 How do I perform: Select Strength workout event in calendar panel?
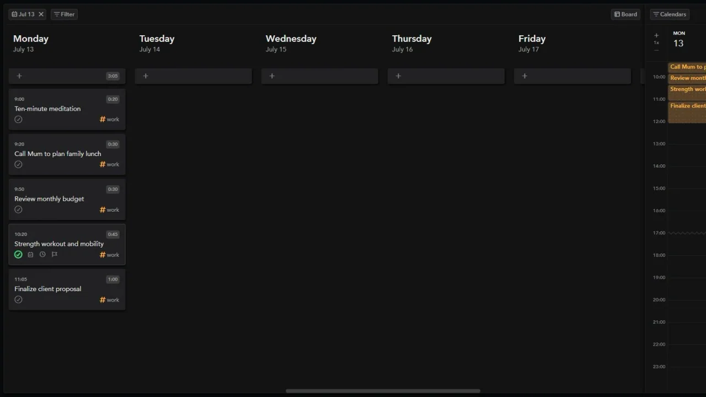tap(687, 92)
